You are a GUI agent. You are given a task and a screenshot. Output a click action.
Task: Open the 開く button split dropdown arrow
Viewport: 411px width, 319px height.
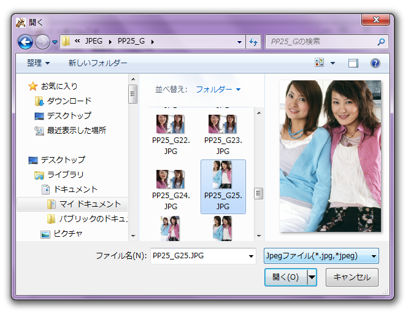point(312,277)
